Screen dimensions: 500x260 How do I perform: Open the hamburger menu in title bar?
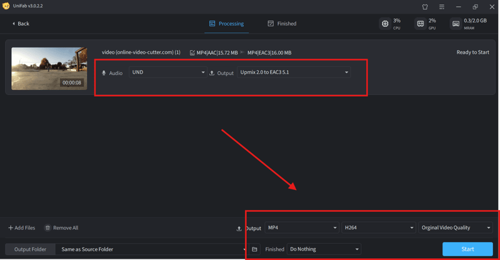click(x=442, y=7)
